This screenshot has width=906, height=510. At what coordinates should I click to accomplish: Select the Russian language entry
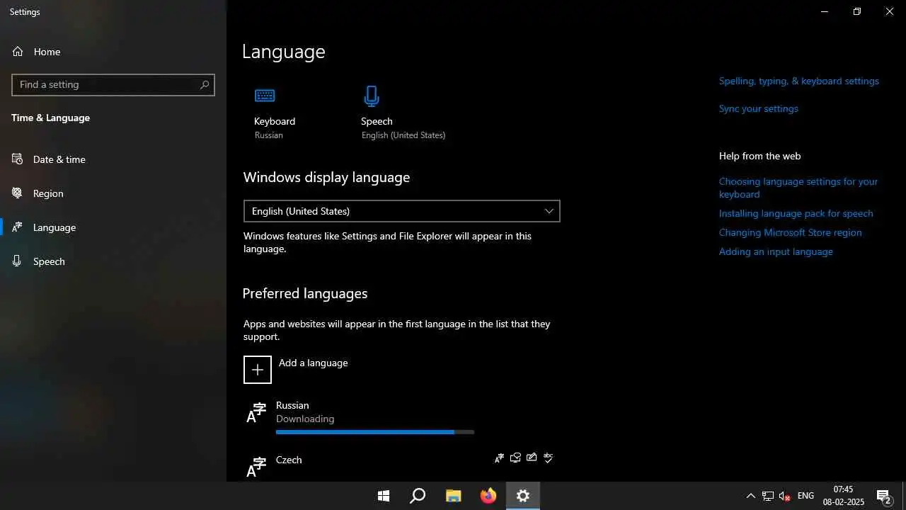(401, 416)
